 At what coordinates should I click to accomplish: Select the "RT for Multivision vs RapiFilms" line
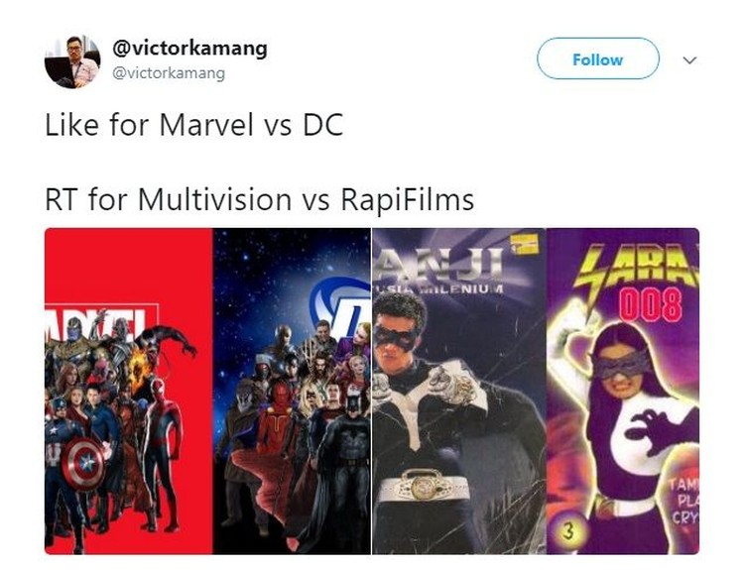[259, 199]
